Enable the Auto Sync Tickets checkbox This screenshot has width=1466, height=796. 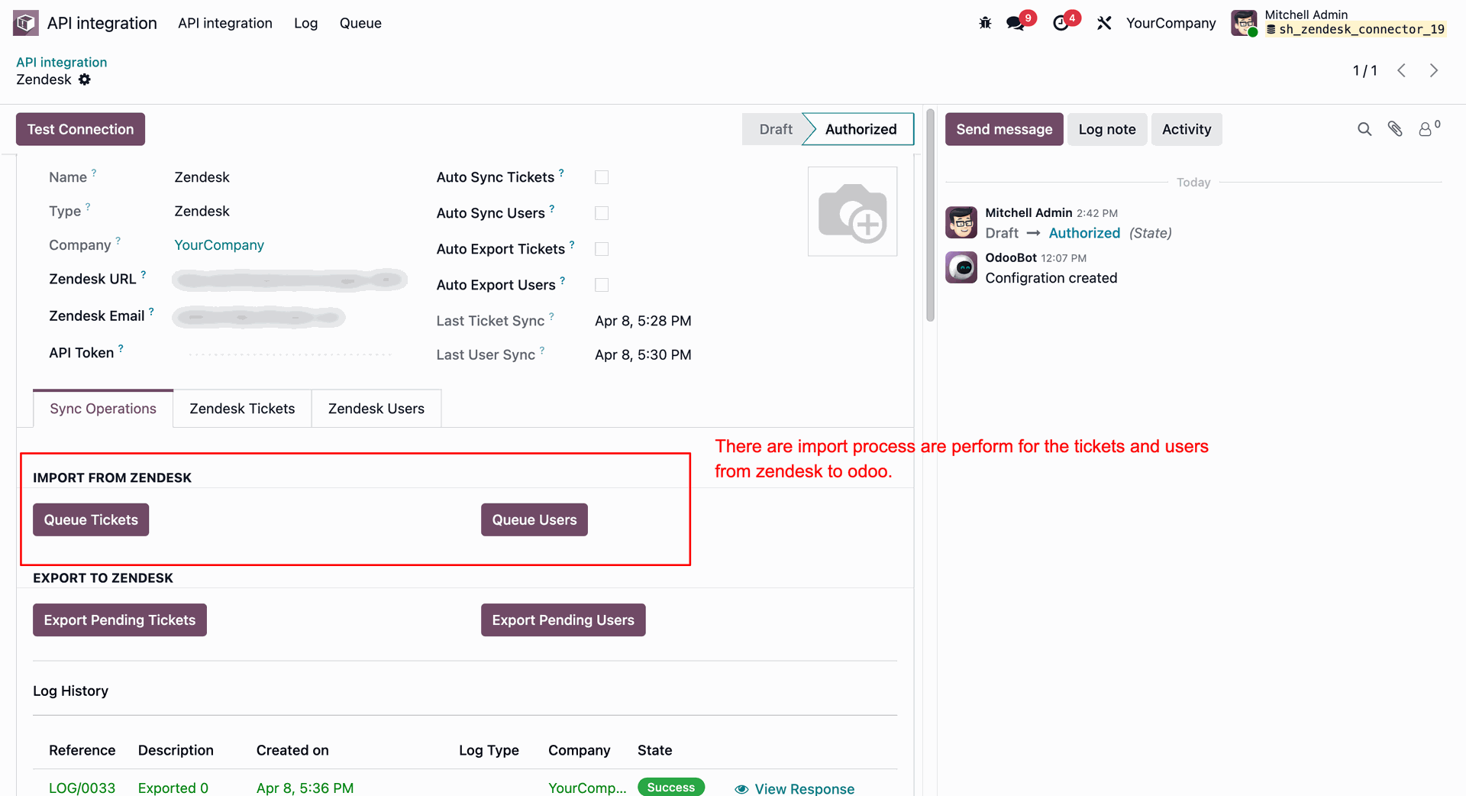coord(602,177)
